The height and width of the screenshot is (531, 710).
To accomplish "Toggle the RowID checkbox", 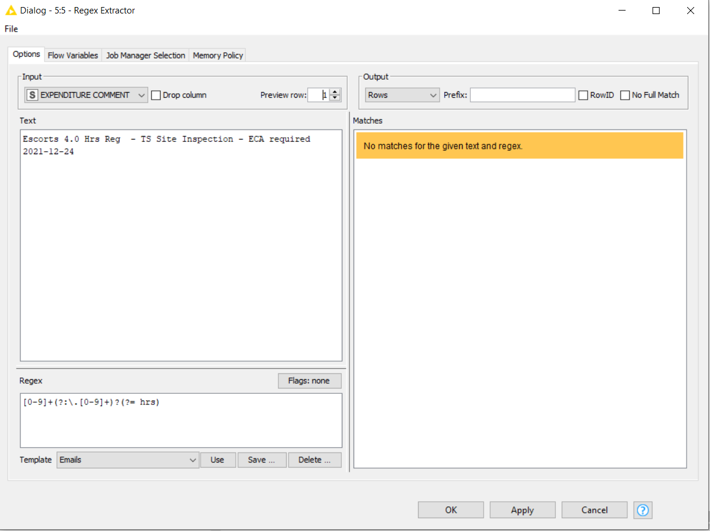I will 583,95.
